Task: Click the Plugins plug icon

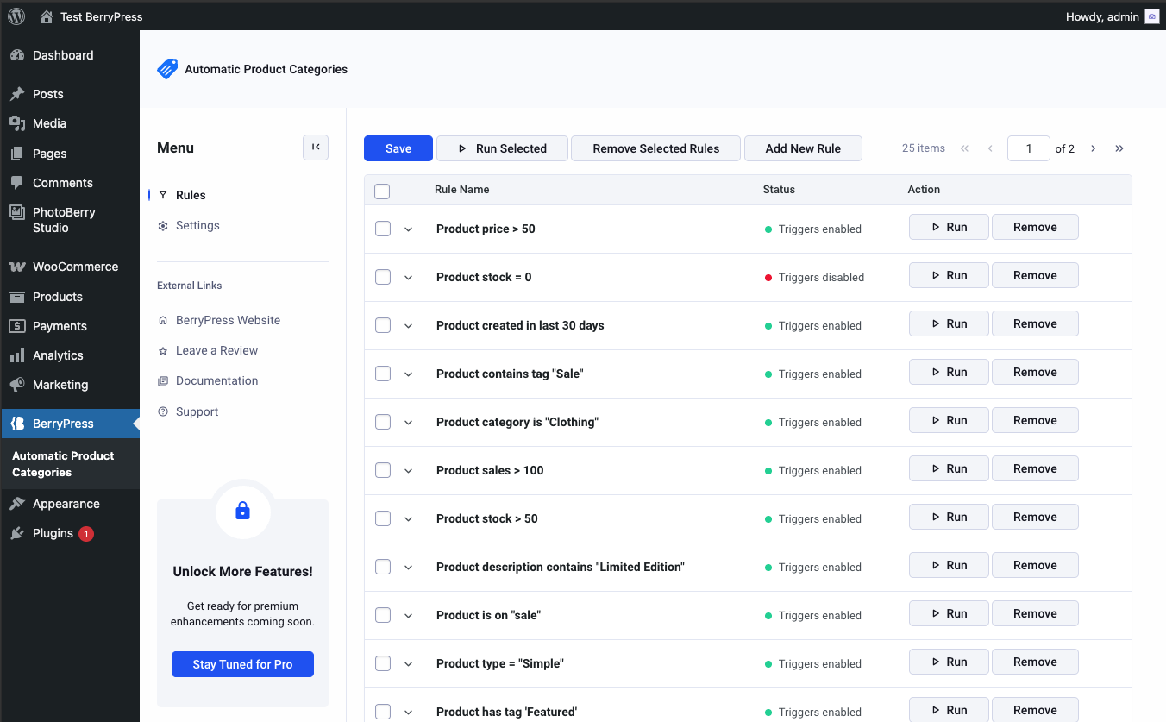Action: [x=17, y=533]
